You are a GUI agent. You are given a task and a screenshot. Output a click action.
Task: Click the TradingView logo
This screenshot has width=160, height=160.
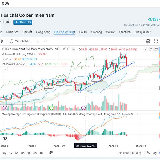click(5, 139)
